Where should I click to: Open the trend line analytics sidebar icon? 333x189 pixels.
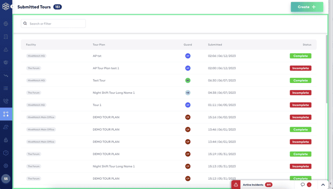(x=6, y=75)
